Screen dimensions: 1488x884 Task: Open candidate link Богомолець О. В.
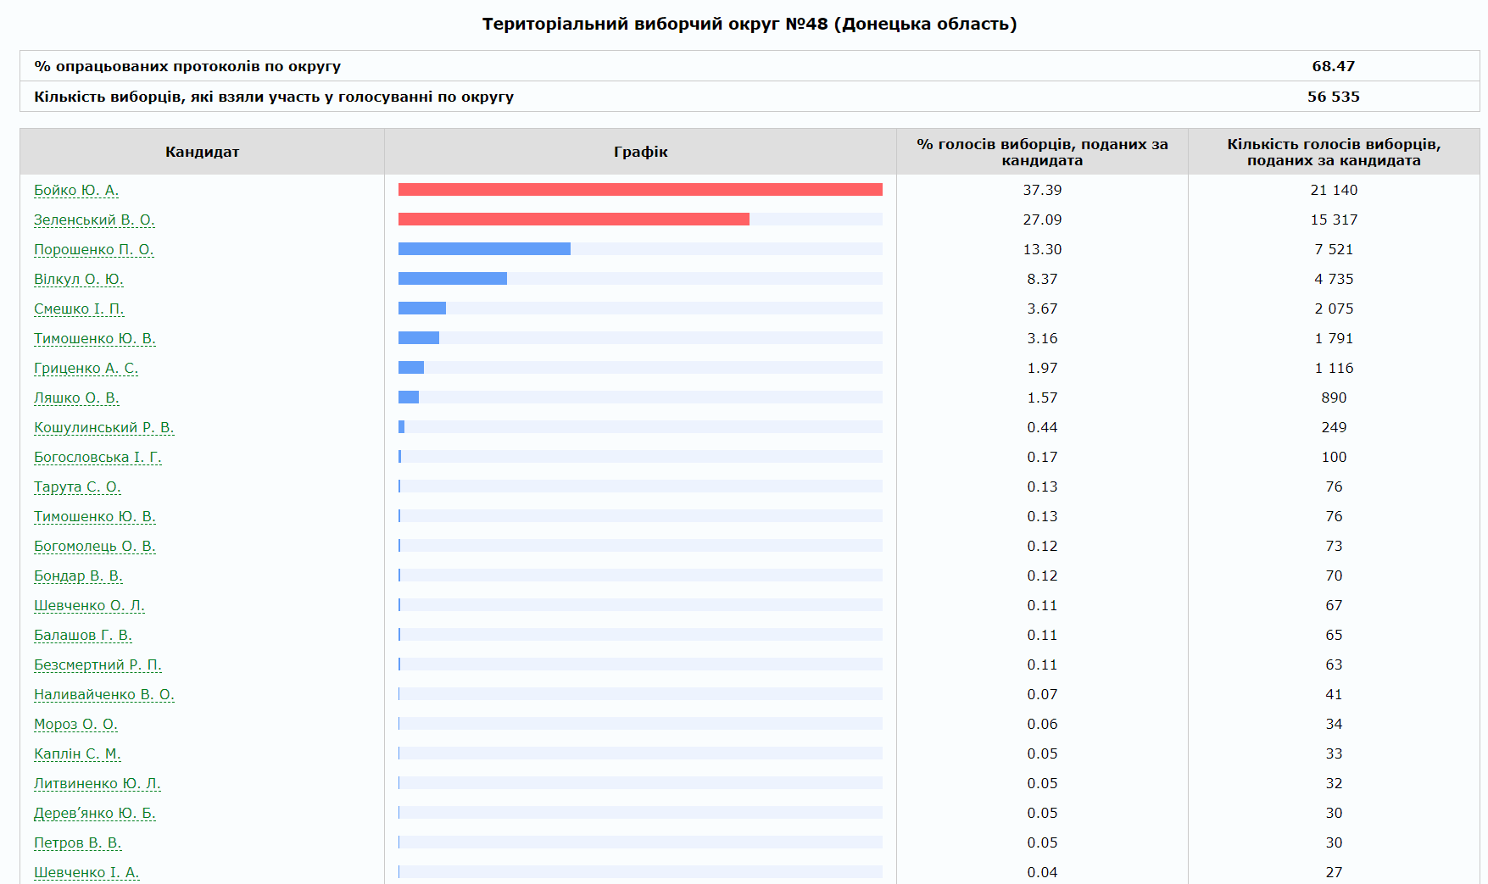(95, 546)
